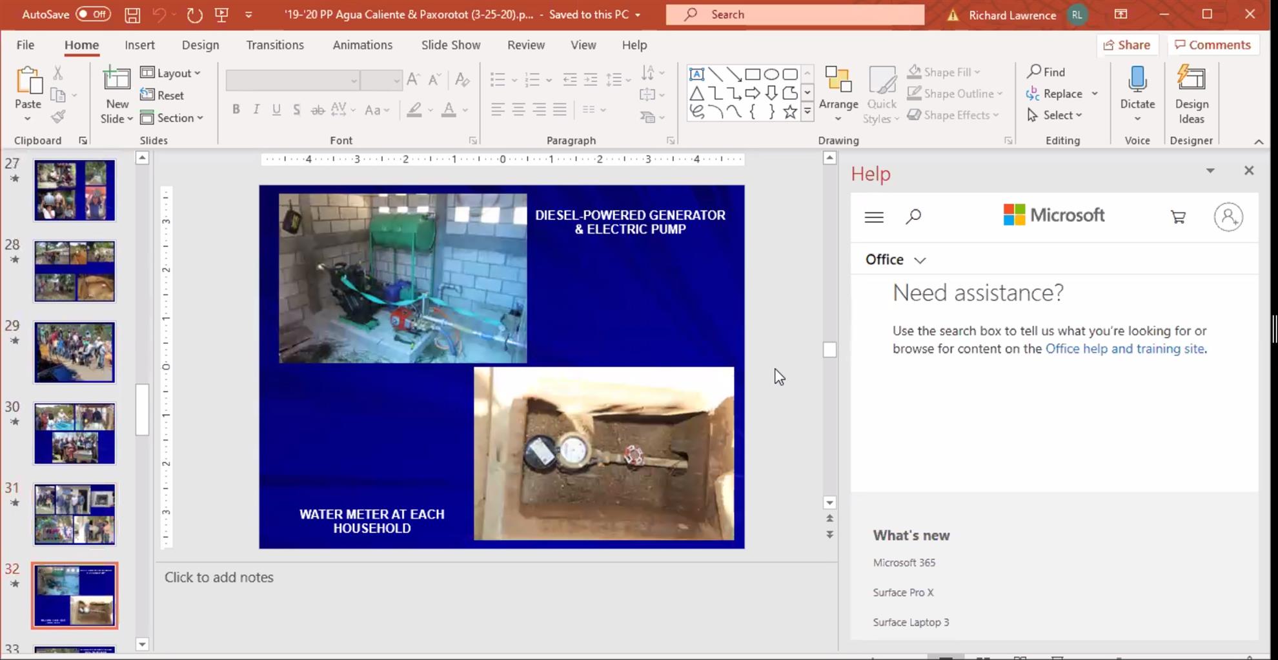Click the Save icon in title bar

point(132,15)
